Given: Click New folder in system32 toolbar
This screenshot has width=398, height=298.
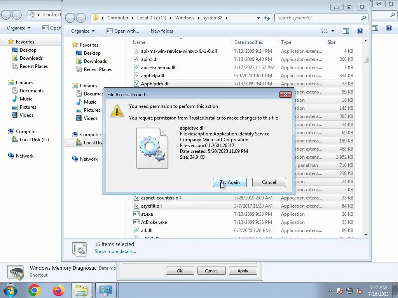Looking at the screenshot, I should pyautogui.click(x=162, y=31).
